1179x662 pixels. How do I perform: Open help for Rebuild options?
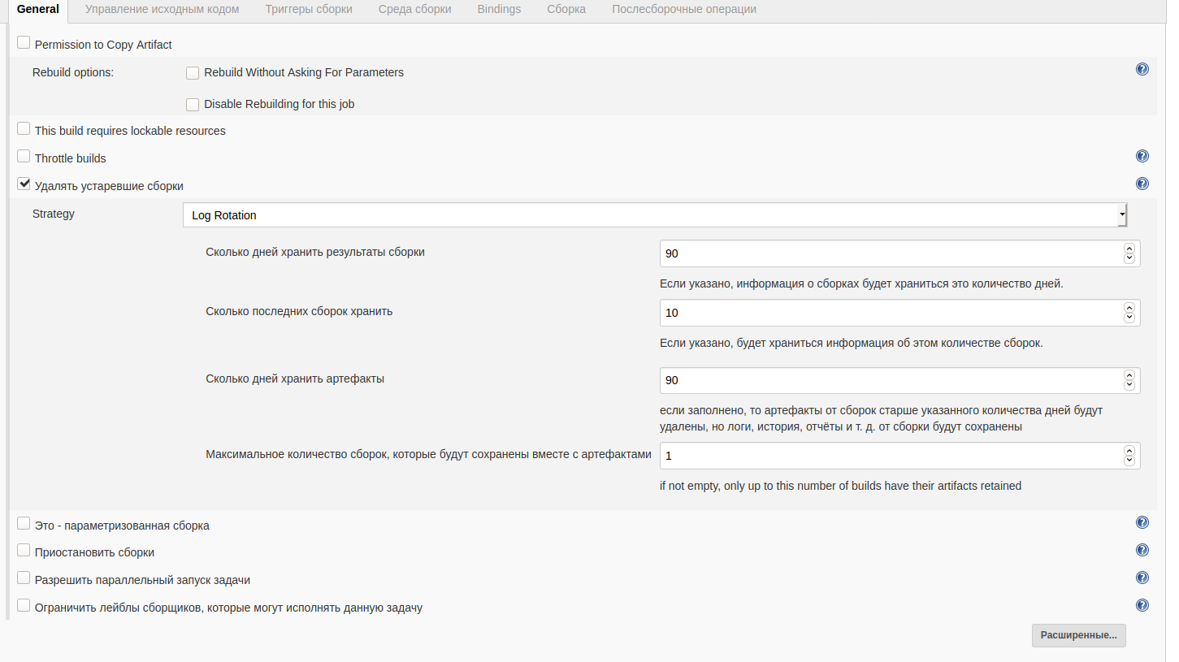(x=1142, y=69)
